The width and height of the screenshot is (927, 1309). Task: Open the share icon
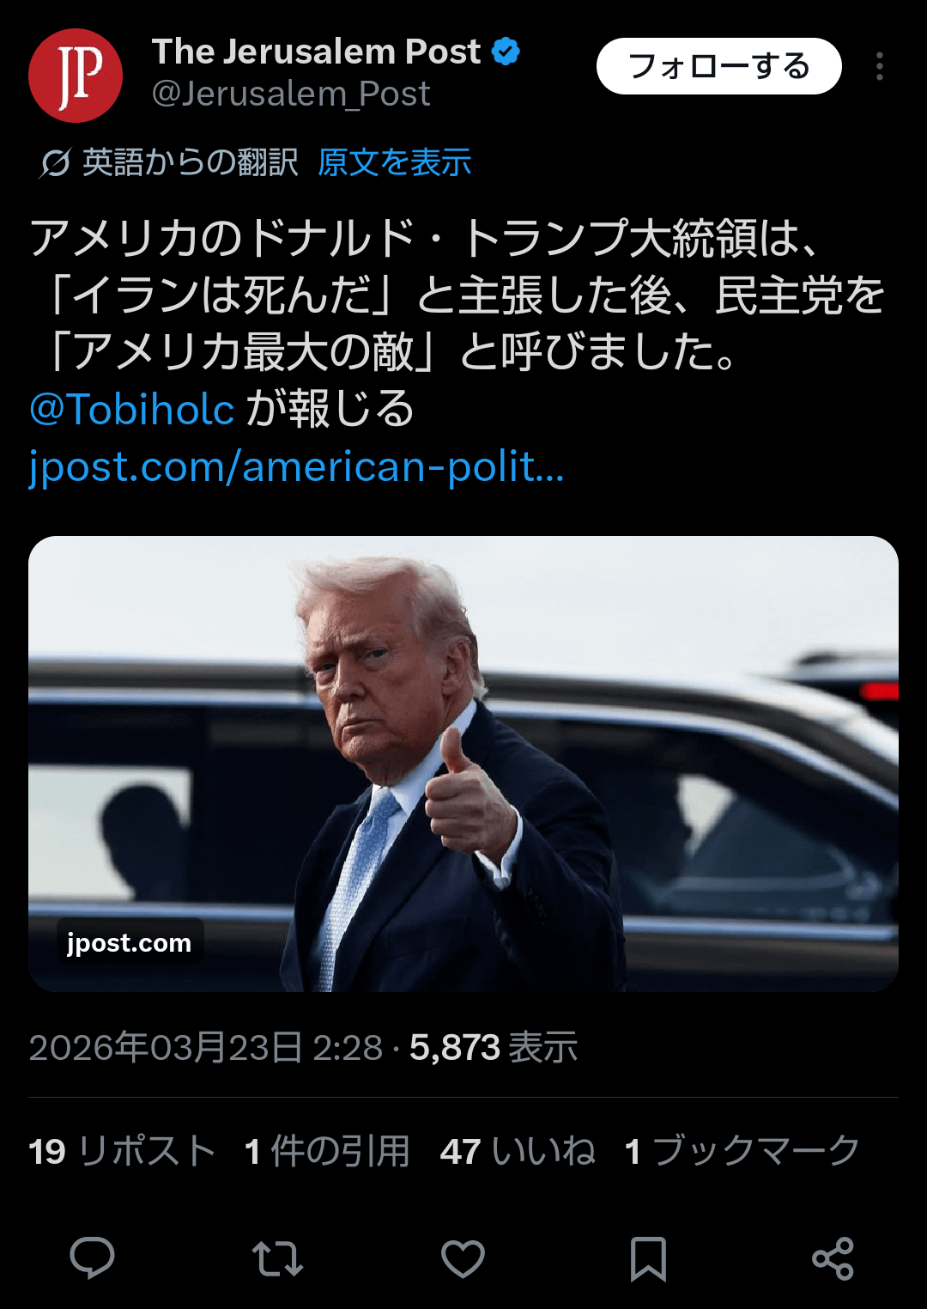pos(833,1259)
